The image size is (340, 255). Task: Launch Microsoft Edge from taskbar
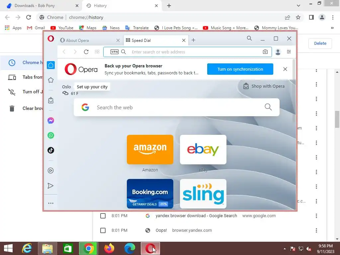click(130, 248)
